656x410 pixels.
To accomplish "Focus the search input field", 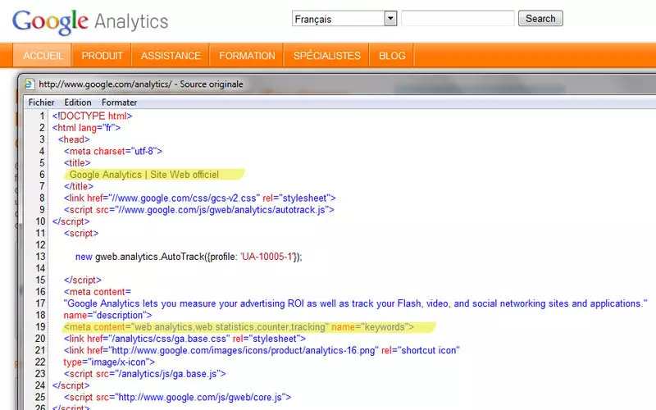I will point(458,19).
